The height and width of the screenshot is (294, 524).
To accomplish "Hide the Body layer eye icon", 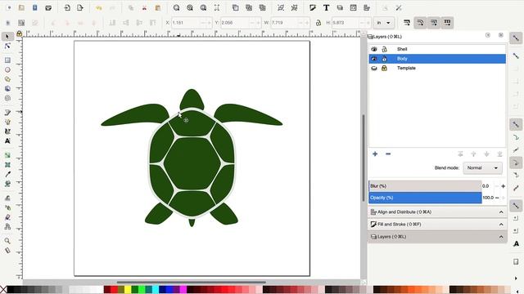I will click(374, 59).
